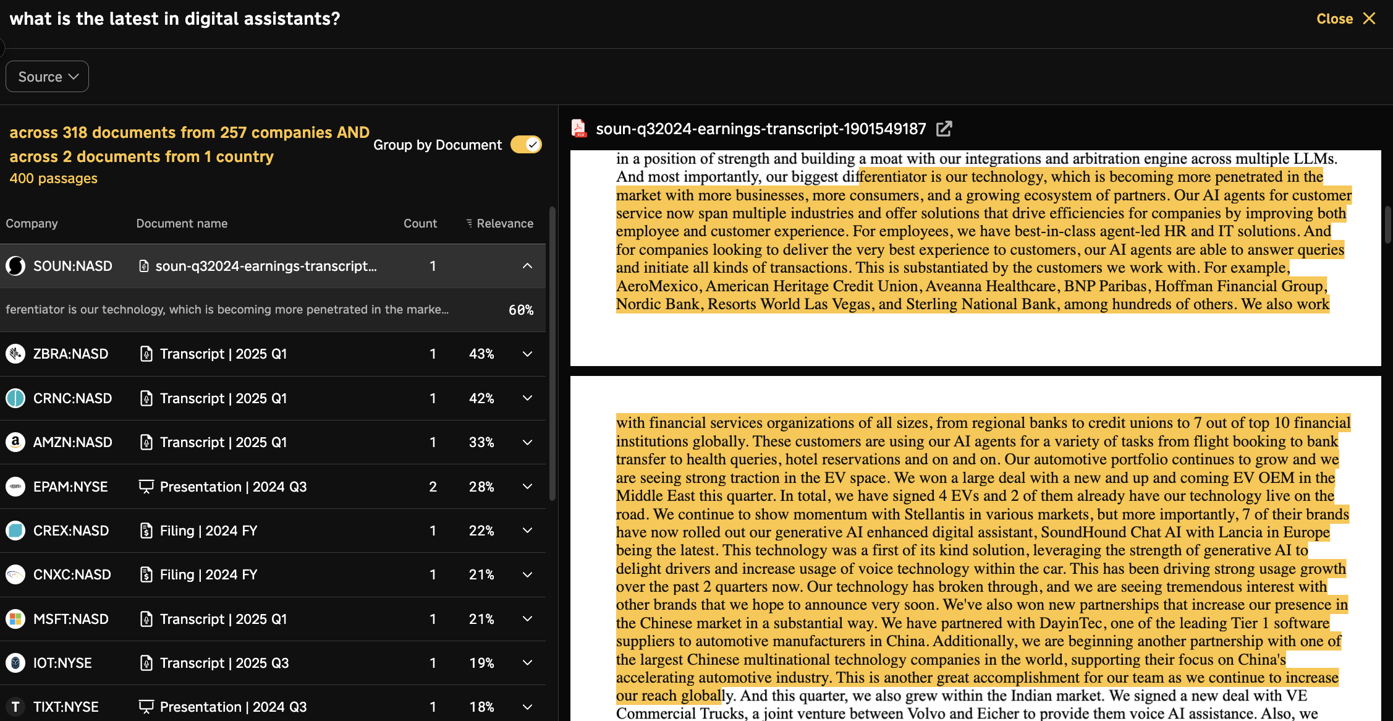Click the Amazon company logo icon
Screen dimensions: 1393x721
click(15, 442)
